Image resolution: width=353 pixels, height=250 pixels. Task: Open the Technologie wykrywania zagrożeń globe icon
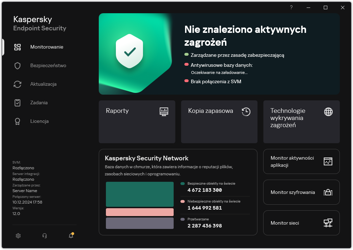[328, 112]
